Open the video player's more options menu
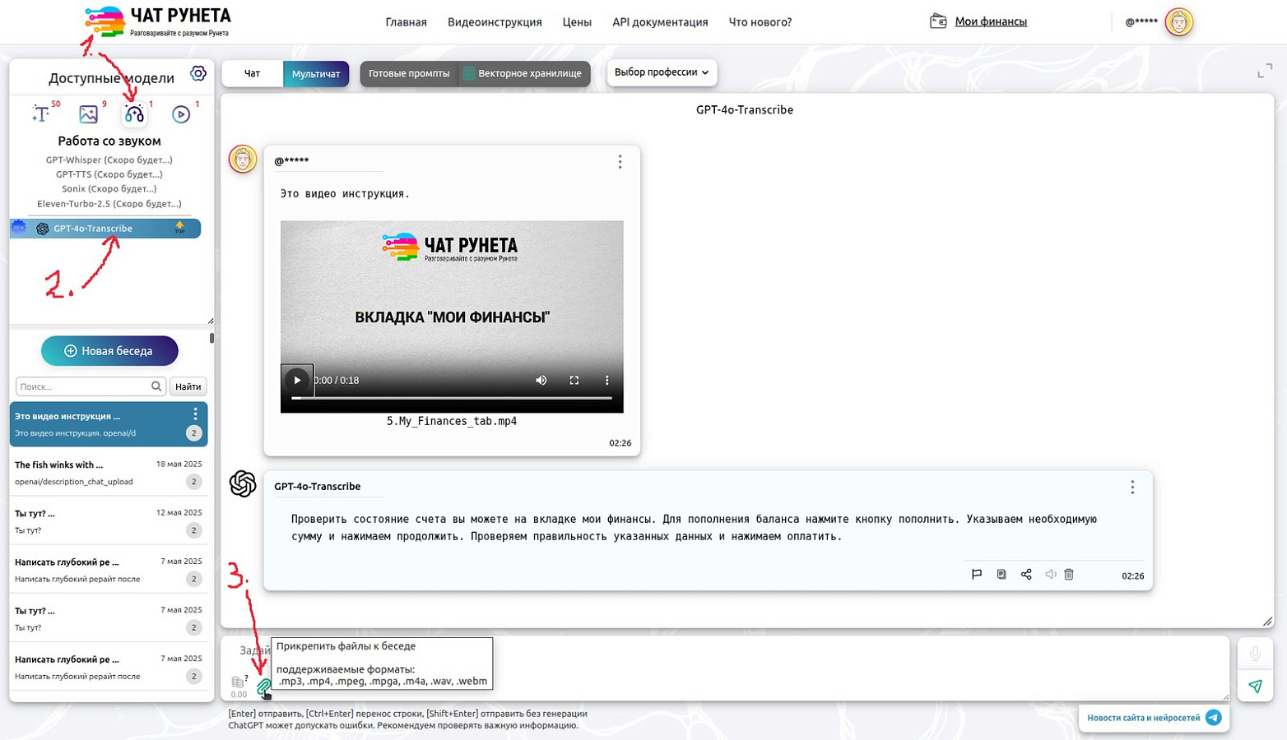 pos(607,380)
